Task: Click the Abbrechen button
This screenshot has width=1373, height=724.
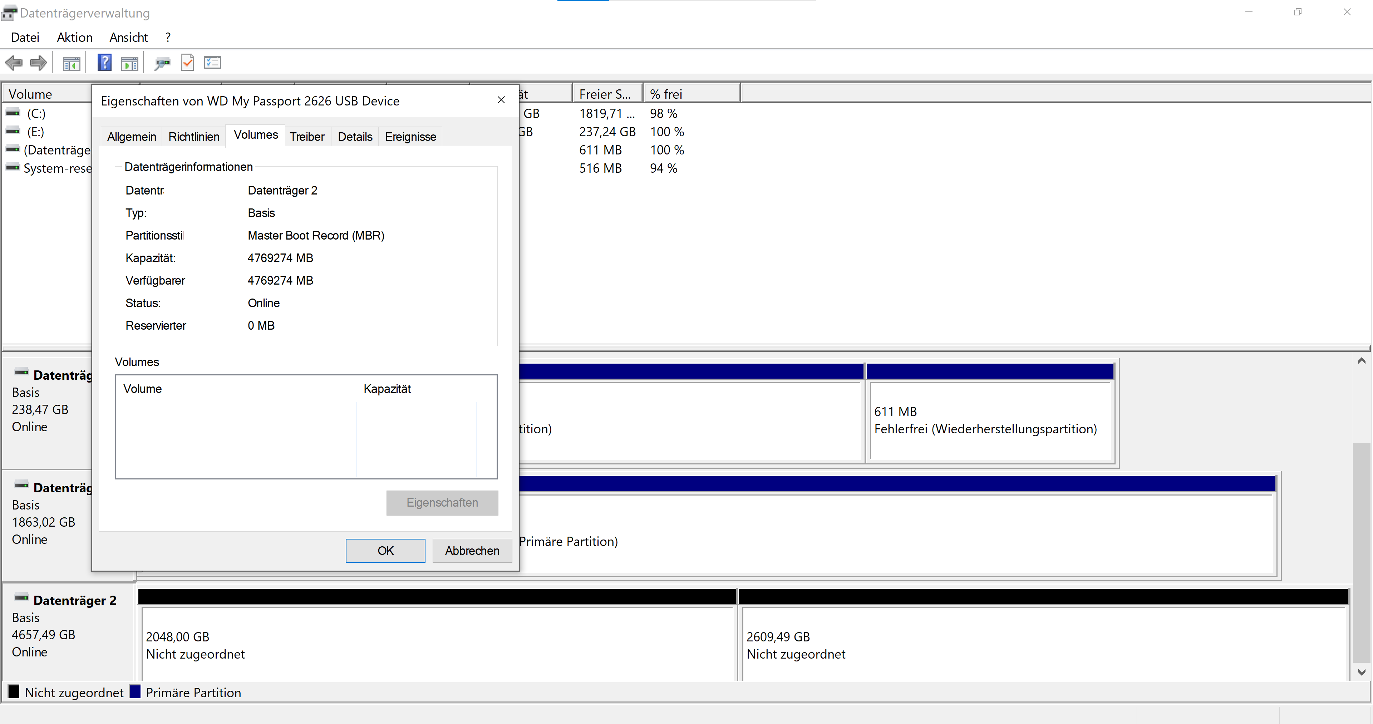Action: pyautogui.click(x=472, y=551)
